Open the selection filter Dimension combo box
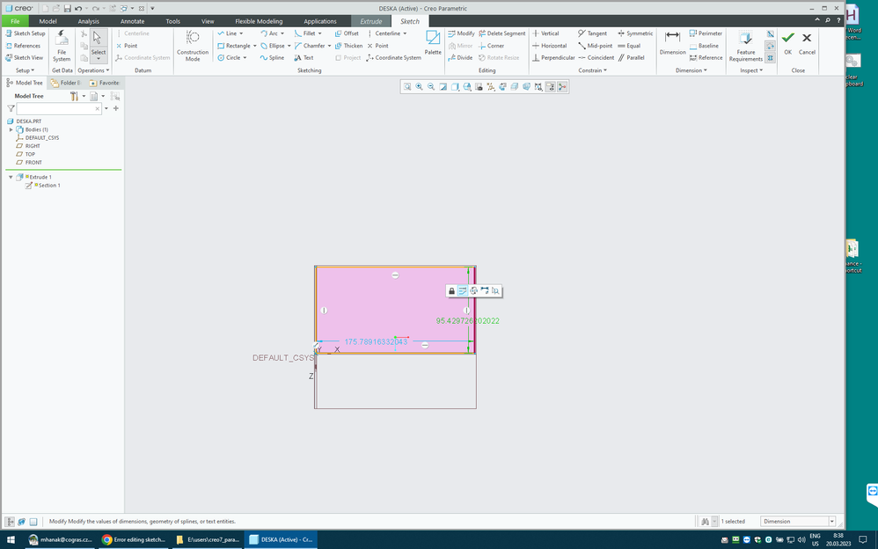878x549 pixels. pos(798,522)
